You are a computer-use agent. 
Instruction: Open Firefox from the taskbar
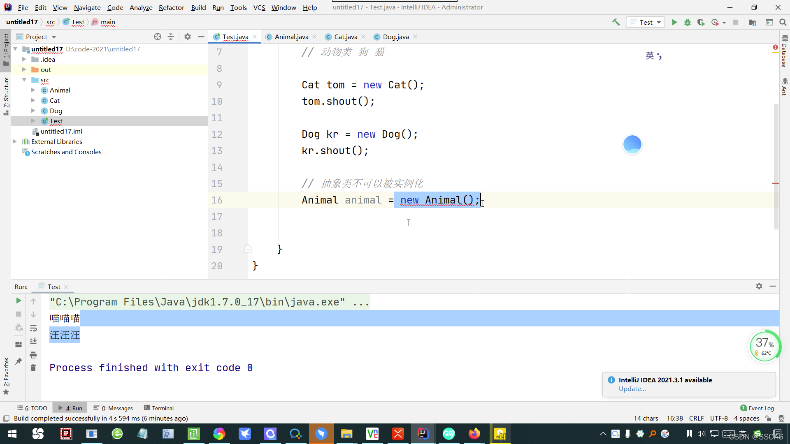pos(474,434)
